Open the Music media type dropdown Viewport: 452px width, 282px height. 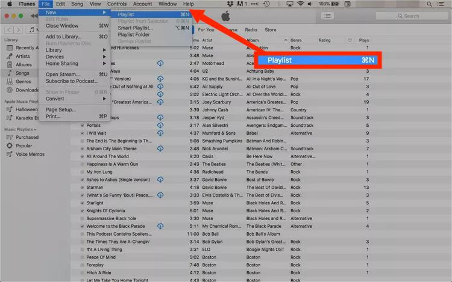[34, 29]
